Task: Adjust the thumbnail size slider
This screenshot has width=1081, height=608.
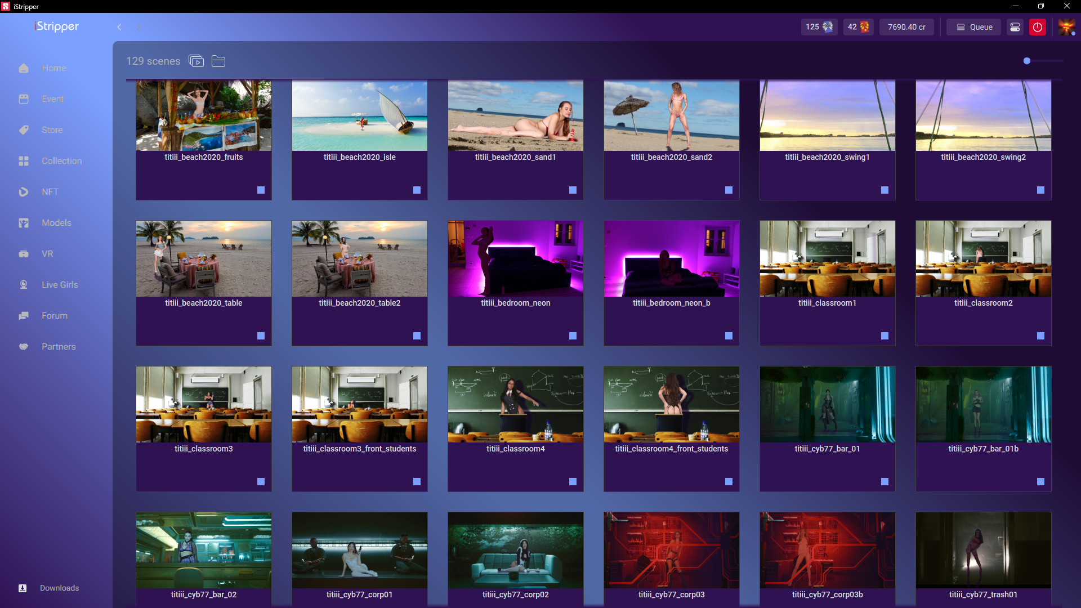Action: 1027,61
